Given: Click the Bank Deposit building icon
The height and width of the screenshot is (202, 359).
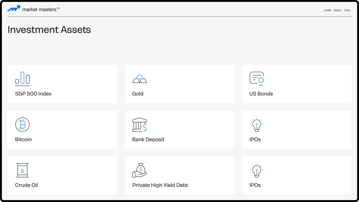Looking at the screenshot, I should click(139, 124).
